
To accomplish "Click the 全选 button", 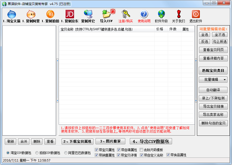I will click(x=204, y=35).
